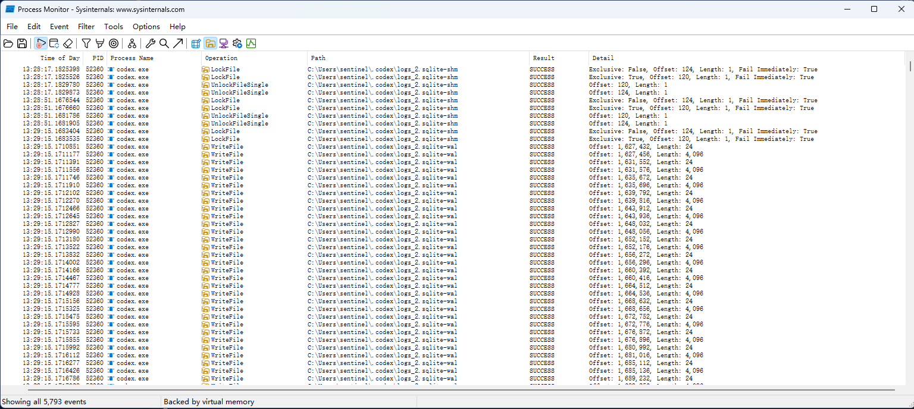Select the event timestamped 13:28:17.1825526

click(x=452, y=77)
